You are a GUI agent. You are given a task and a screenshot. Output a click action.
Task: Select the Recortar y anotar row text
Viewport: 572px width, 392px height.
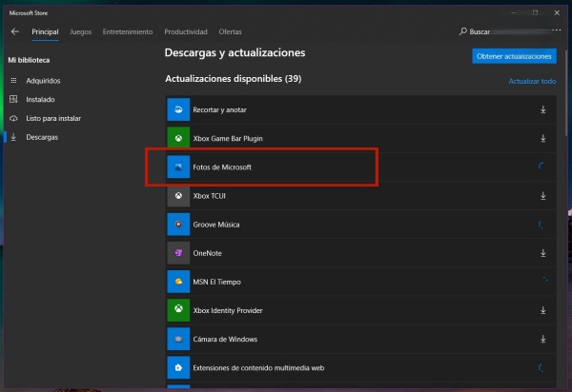coord(219,110)
